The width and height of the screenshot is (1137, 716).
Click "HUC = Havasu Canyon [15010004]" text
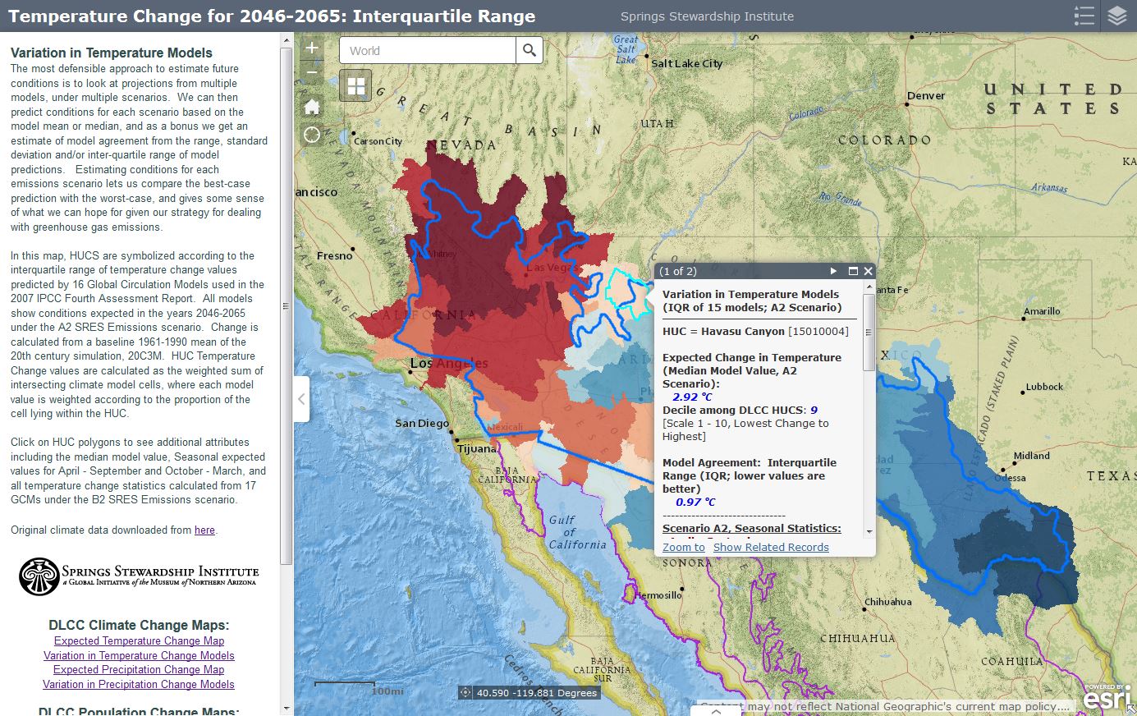click(x=755, y=332)
